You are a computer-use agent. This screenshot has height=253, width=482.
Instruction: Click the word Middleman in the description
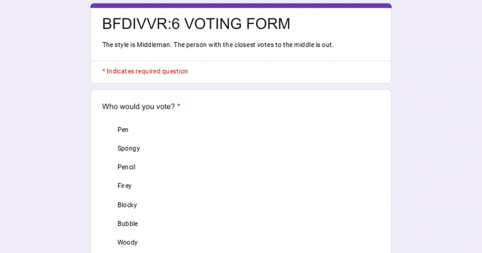coord(154,45)
